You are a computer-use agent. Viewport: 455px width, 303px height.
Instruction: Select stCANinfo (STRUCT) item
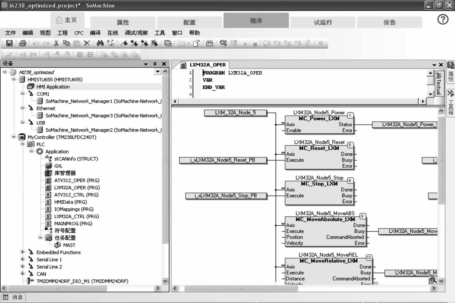[76, 159]
